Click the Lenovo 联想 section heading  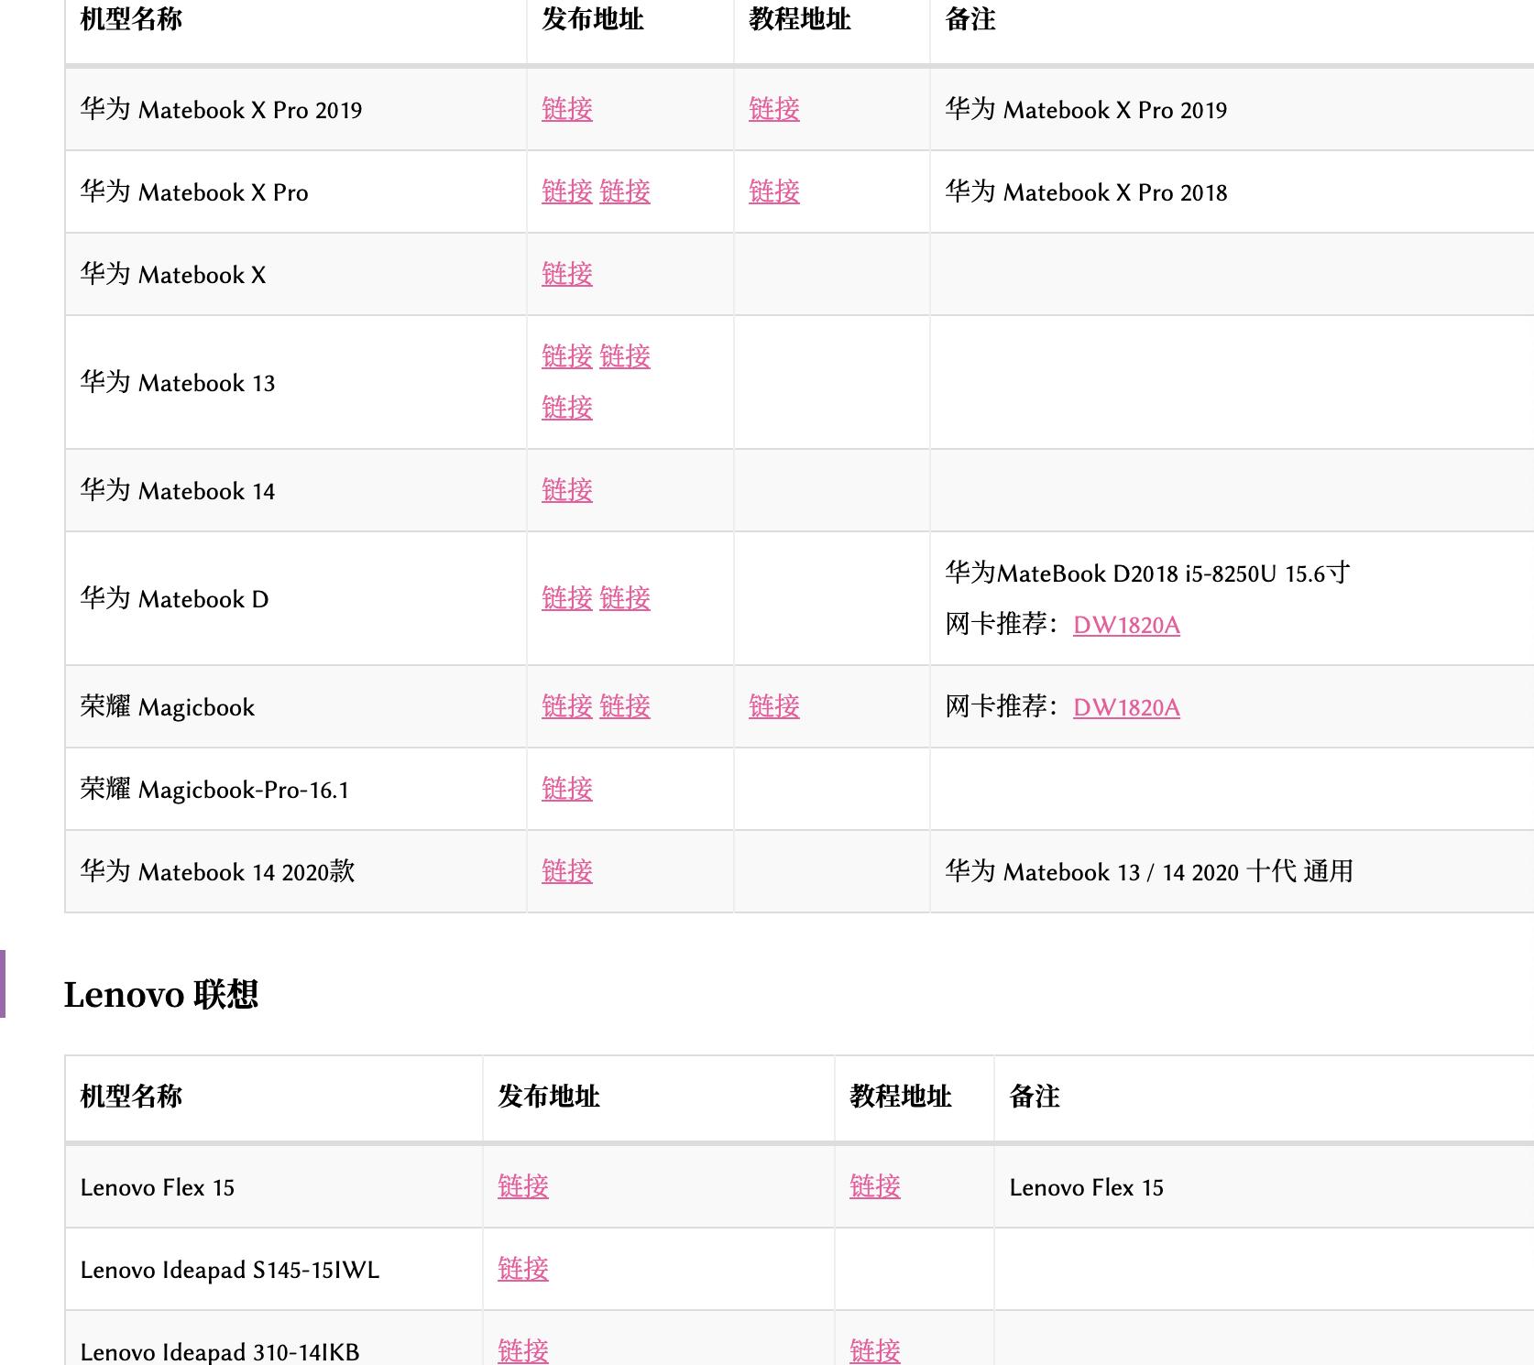click(161, 995)
